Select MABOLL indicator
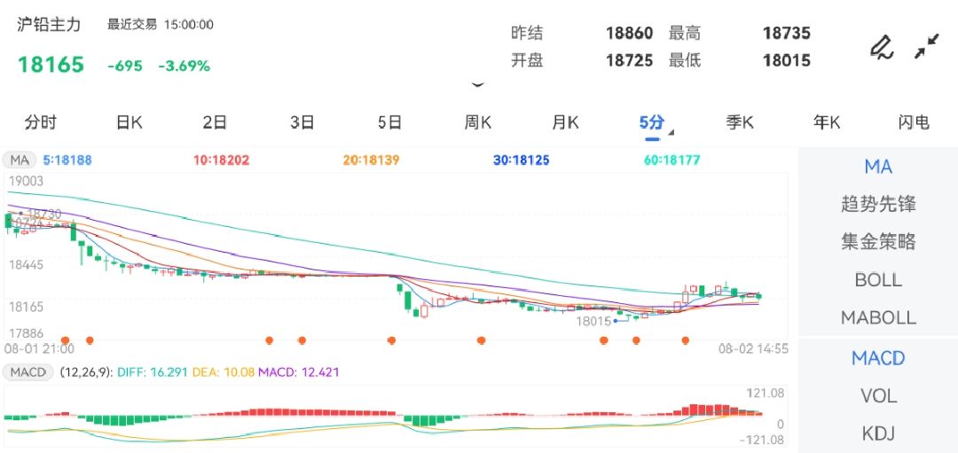Screen dimensions: 958x453 point(878,317)
